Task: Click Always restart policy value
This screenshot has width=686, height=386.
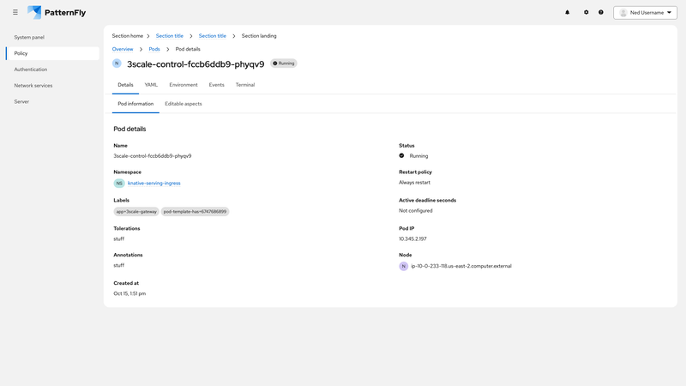Action: [x=414, y=183]
